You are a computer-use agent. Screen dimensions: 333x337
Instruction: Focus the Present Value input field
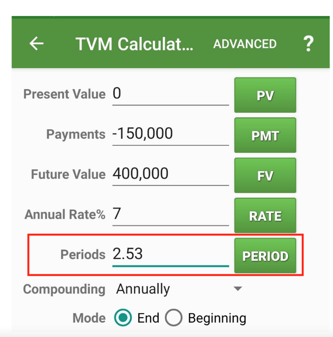pyautogui.click(x=171, y=94)
